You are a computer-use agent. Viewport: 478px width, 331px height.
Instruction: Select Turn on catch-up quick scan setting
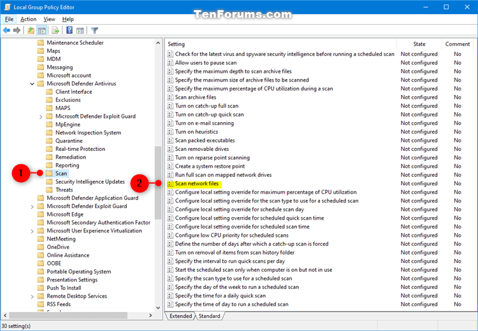[x=210, y=115]
